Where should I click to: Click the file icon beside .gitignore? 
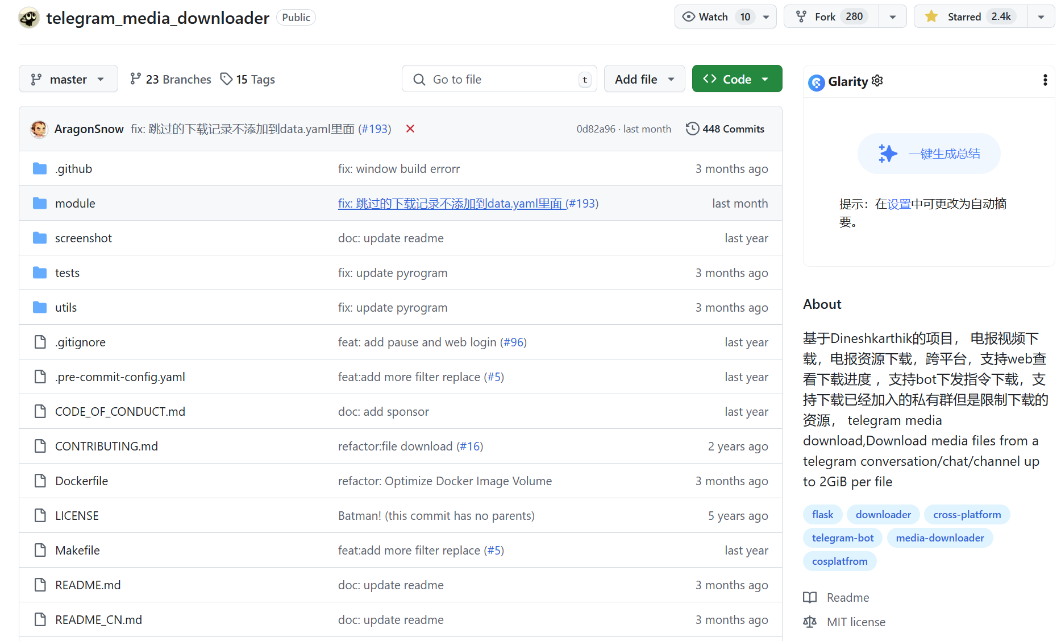pyautogui.click(x=40, y=342)
